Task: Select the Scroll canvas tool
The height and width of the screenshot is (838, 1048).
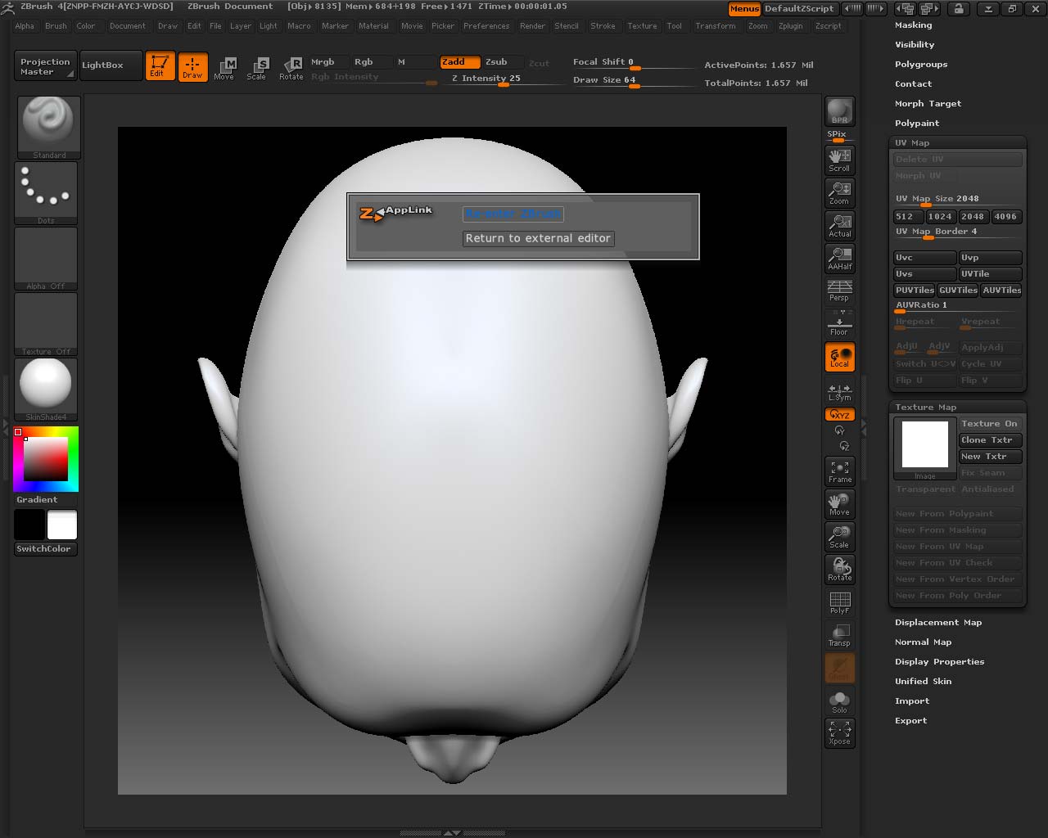Action: pos(839,160)
